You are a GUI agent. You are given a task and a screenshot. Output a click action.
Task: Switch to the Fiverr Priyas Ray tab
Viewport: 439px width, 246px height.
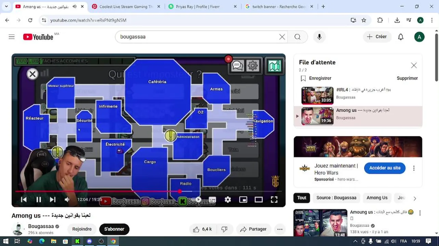(x=203, y=6)
